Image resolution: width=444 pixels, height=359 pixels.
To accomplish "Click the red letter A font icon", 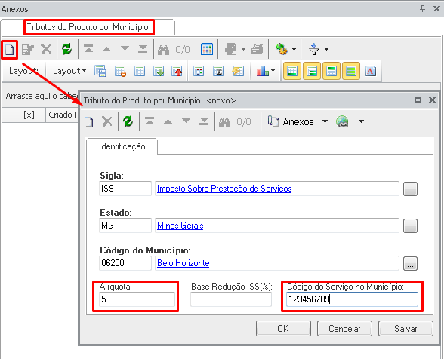I will click(370, 71).
